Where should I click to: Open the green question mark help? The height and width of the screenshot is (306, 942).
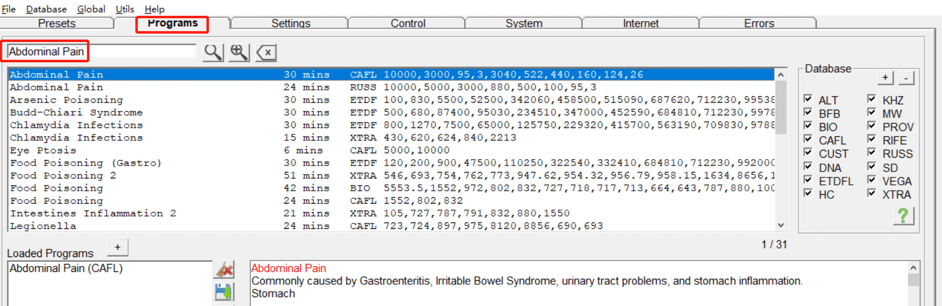tap(903, 216)
